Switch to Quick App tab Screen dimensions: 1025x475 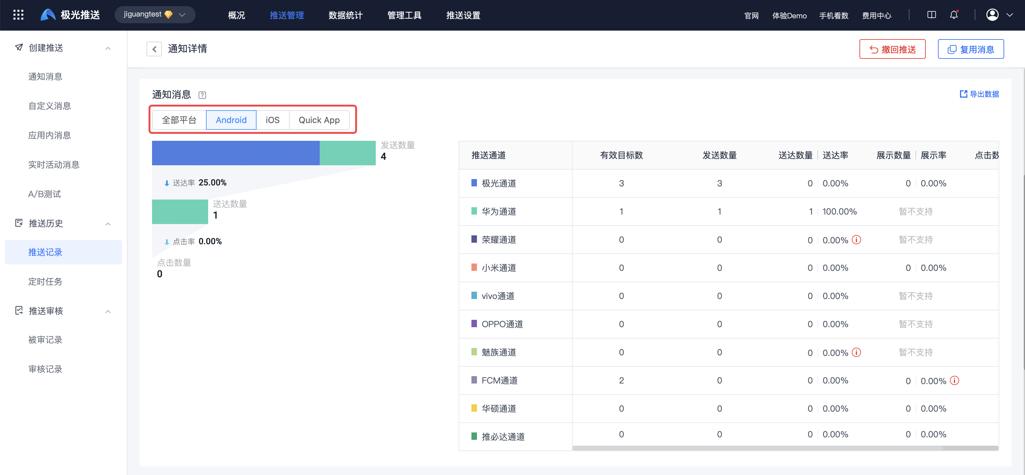pos(319,120)
